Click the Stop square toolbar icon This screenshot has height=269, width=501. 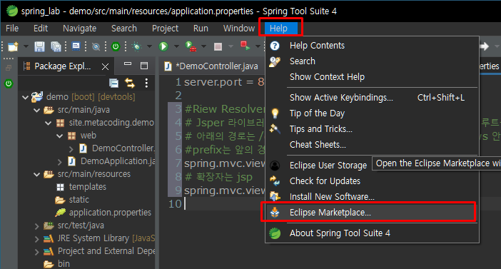(x=218, y=46)
